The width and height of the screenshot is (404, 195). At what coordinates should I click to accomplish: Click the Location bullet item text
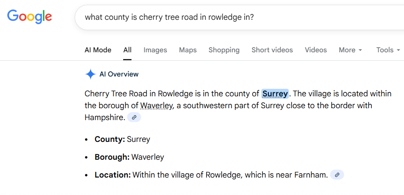coord(211,175)
